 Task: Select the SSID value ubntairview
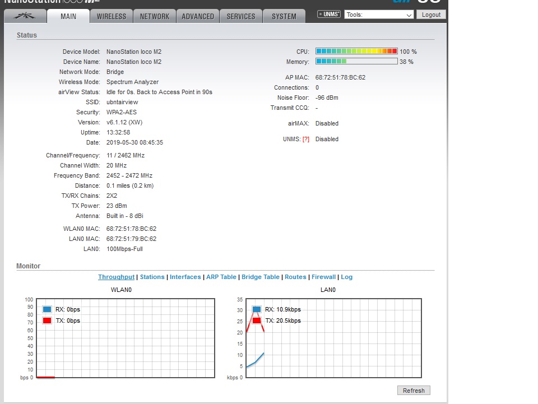click(x=122, y=102)
